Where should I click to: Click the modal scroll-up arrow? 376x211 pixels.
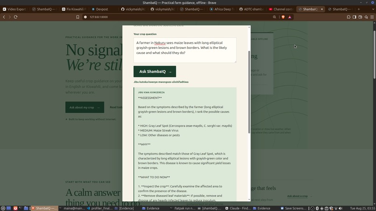249,27
